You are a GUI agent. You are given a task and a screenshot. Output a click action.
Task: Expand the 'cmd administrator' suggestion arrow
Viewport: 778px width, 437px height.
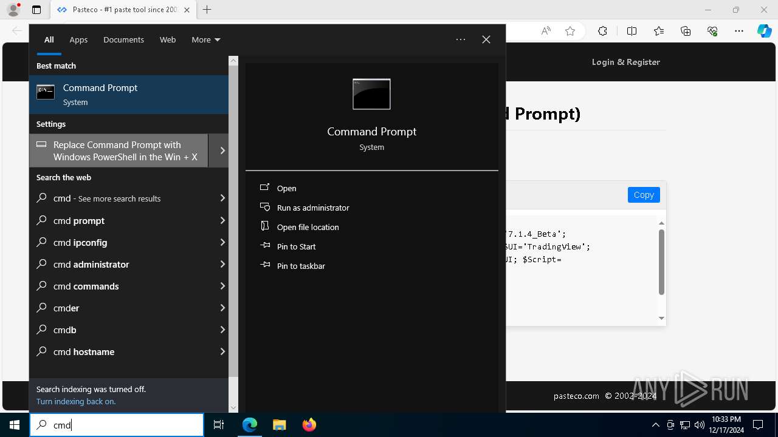pos(222,264)
